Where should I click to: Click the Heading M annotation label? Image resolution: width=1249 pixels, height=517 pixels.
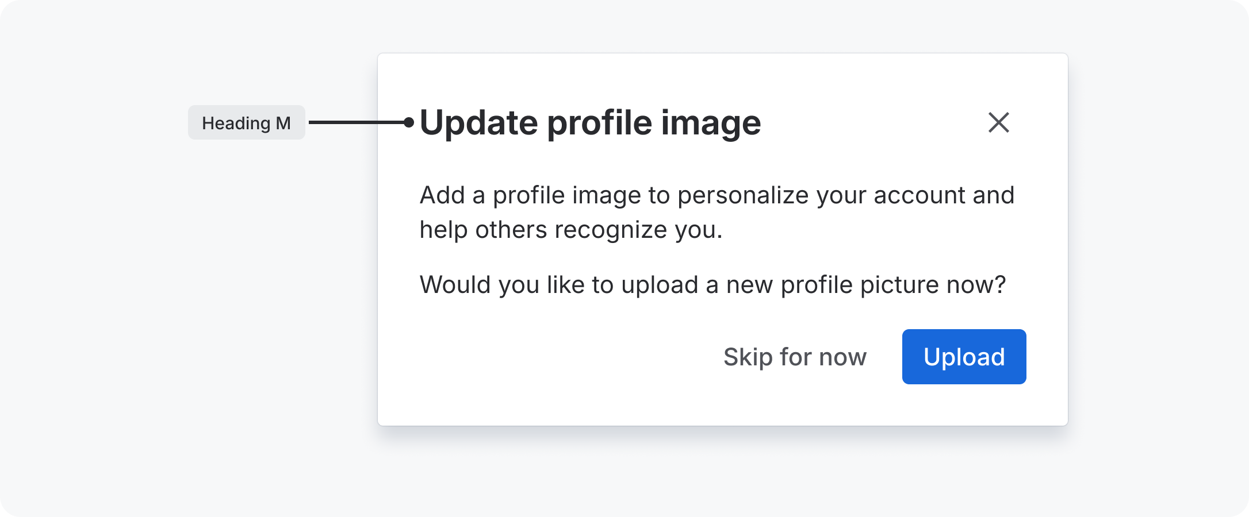tap(246, 122)
